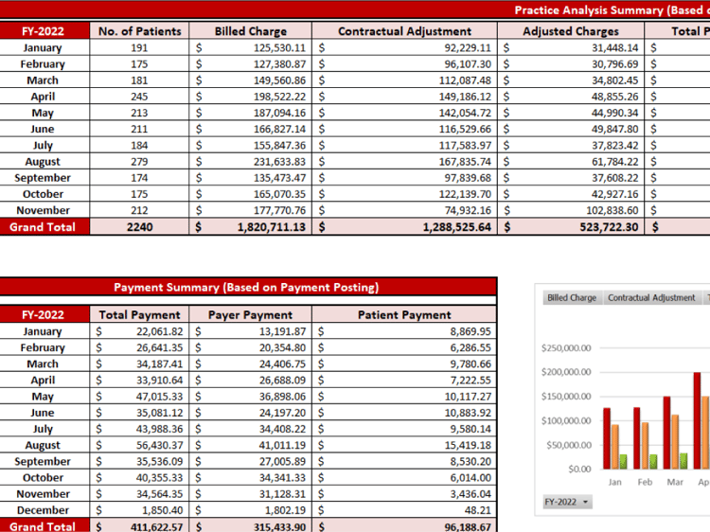Select December Total Payment 1,850.40 cell
The image size is (710, 532).
click(139, 510)
